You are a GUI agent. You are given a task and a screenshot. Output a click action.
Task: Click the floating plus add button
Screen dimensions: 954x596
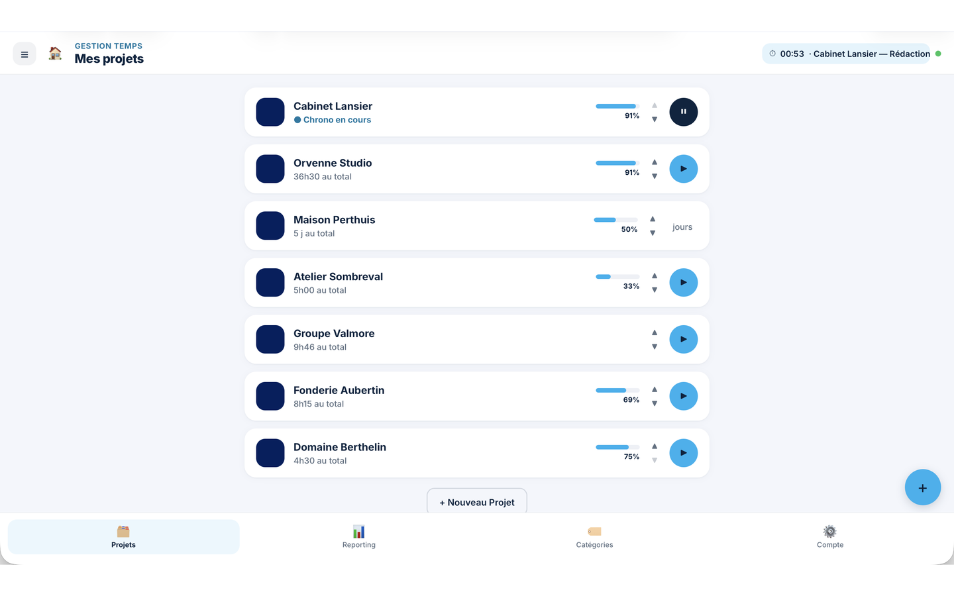923,487
